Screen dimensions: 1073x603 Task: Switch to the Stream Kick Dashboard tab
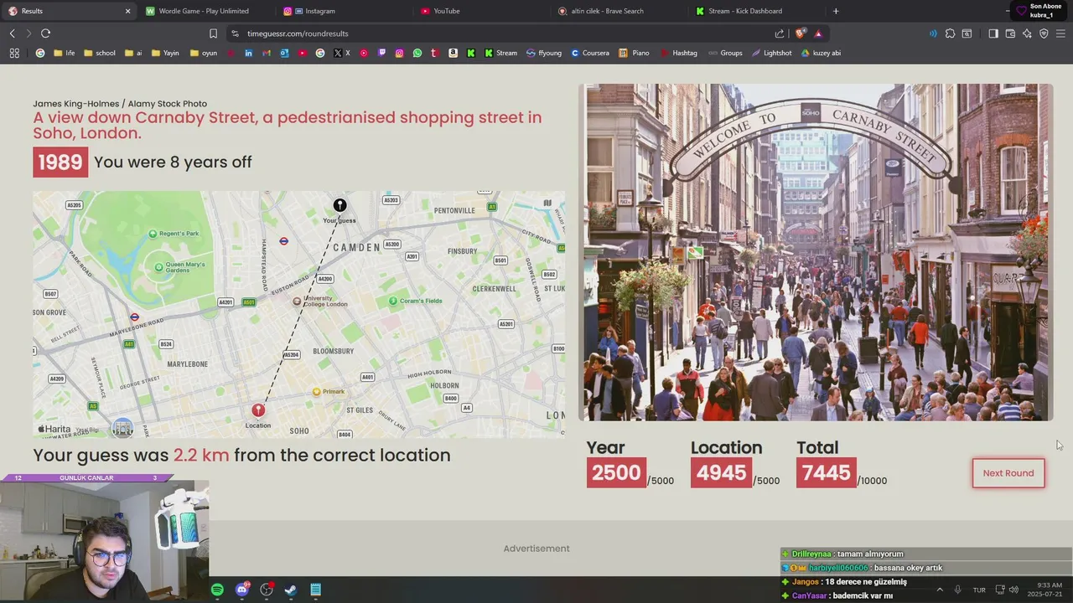point(756,11)
